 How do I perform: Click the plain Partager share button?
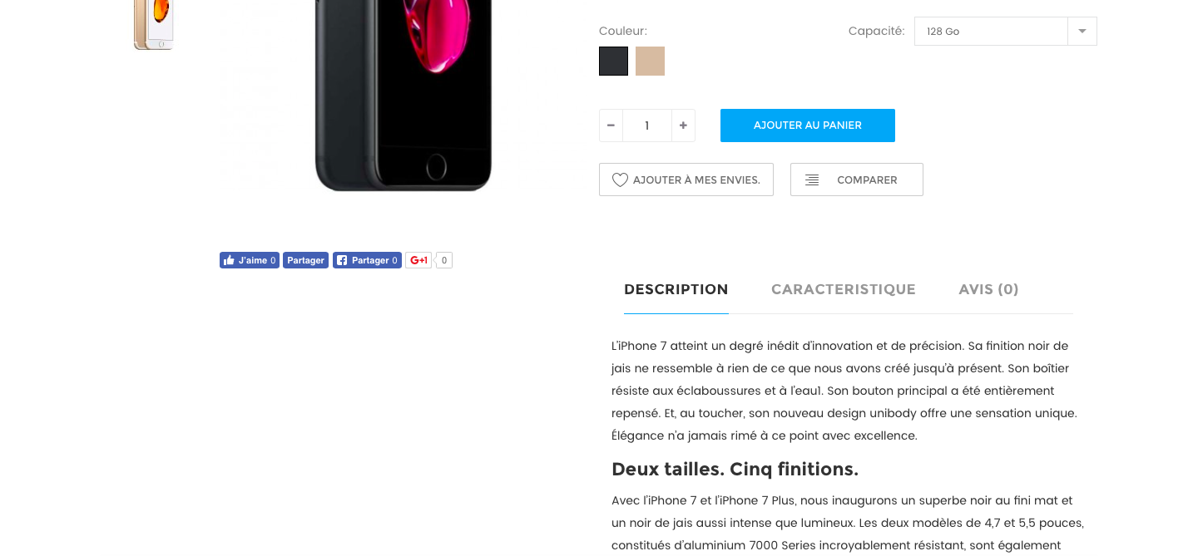[x=305, y=260]
